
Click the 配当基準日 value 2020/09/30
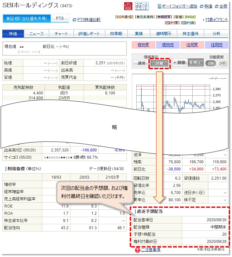coord(216,220)
